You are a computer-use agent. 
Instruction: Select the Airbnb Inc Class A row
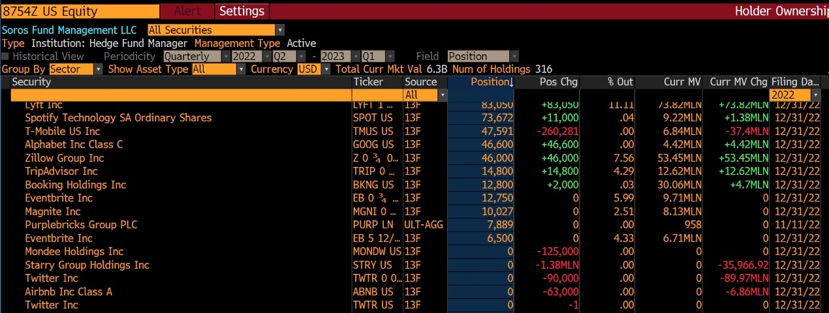click(x=414, y=291)
